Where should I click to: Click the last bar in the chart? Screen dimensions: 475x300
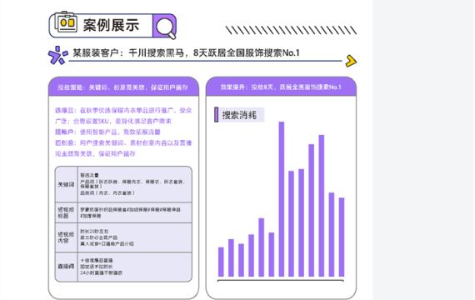coord(342,237)
